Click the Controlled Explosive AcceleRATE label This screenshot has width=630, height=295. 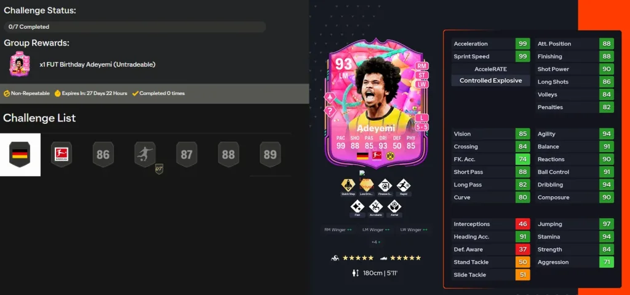point(490,80)
